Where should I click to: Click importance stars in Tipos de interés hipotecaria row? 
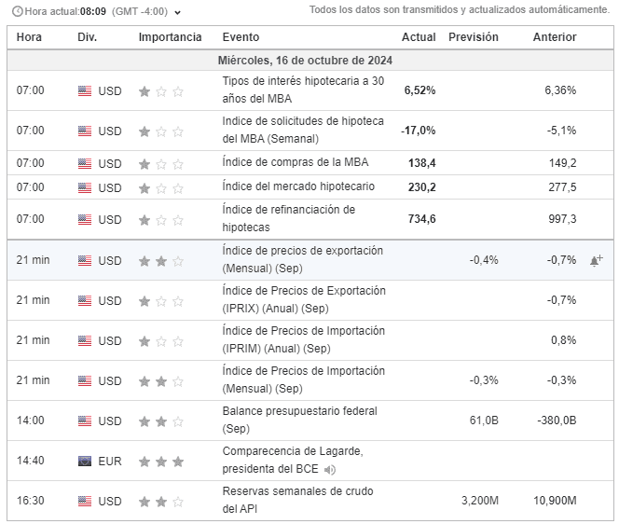(x=161, y=91)
